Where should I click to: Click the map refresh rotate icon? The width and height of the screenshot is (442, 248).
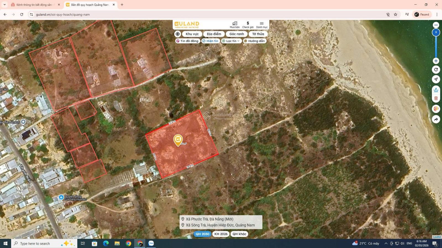(436, 70)
